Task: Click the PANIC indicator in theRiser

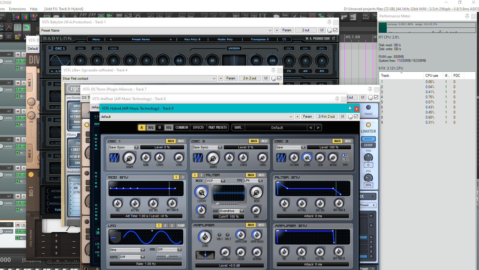Action: tap(368, 108)
